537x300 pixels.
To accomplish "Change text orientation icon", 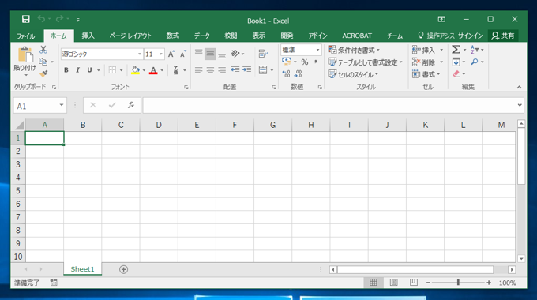I will (235, 54).
